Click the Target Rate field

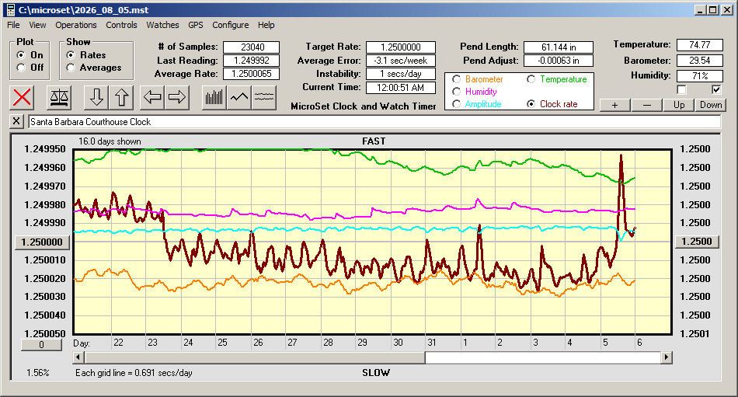[x=401, y=47]
